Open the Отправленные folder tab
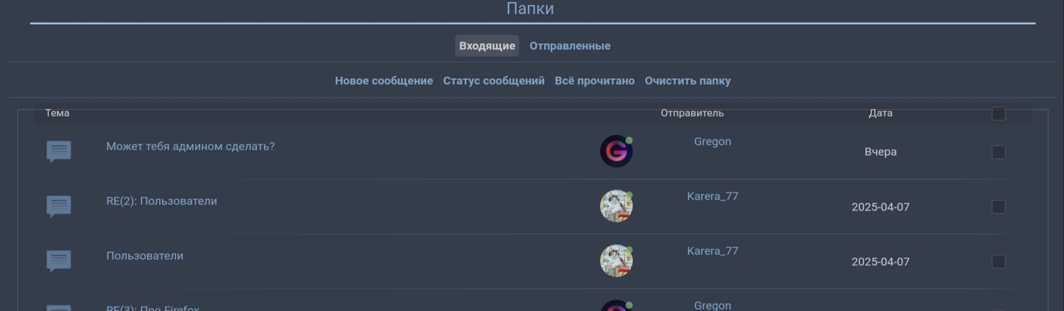Viewport: 1064px width, 311px height. 569,46
